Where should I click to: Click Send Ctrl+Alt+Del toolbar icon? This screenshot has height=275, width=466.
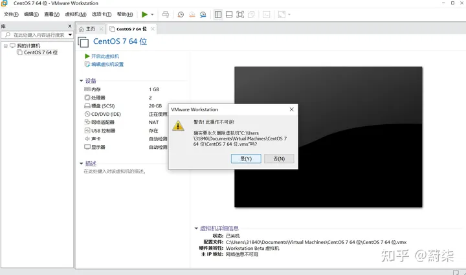(x=166, y=14)
